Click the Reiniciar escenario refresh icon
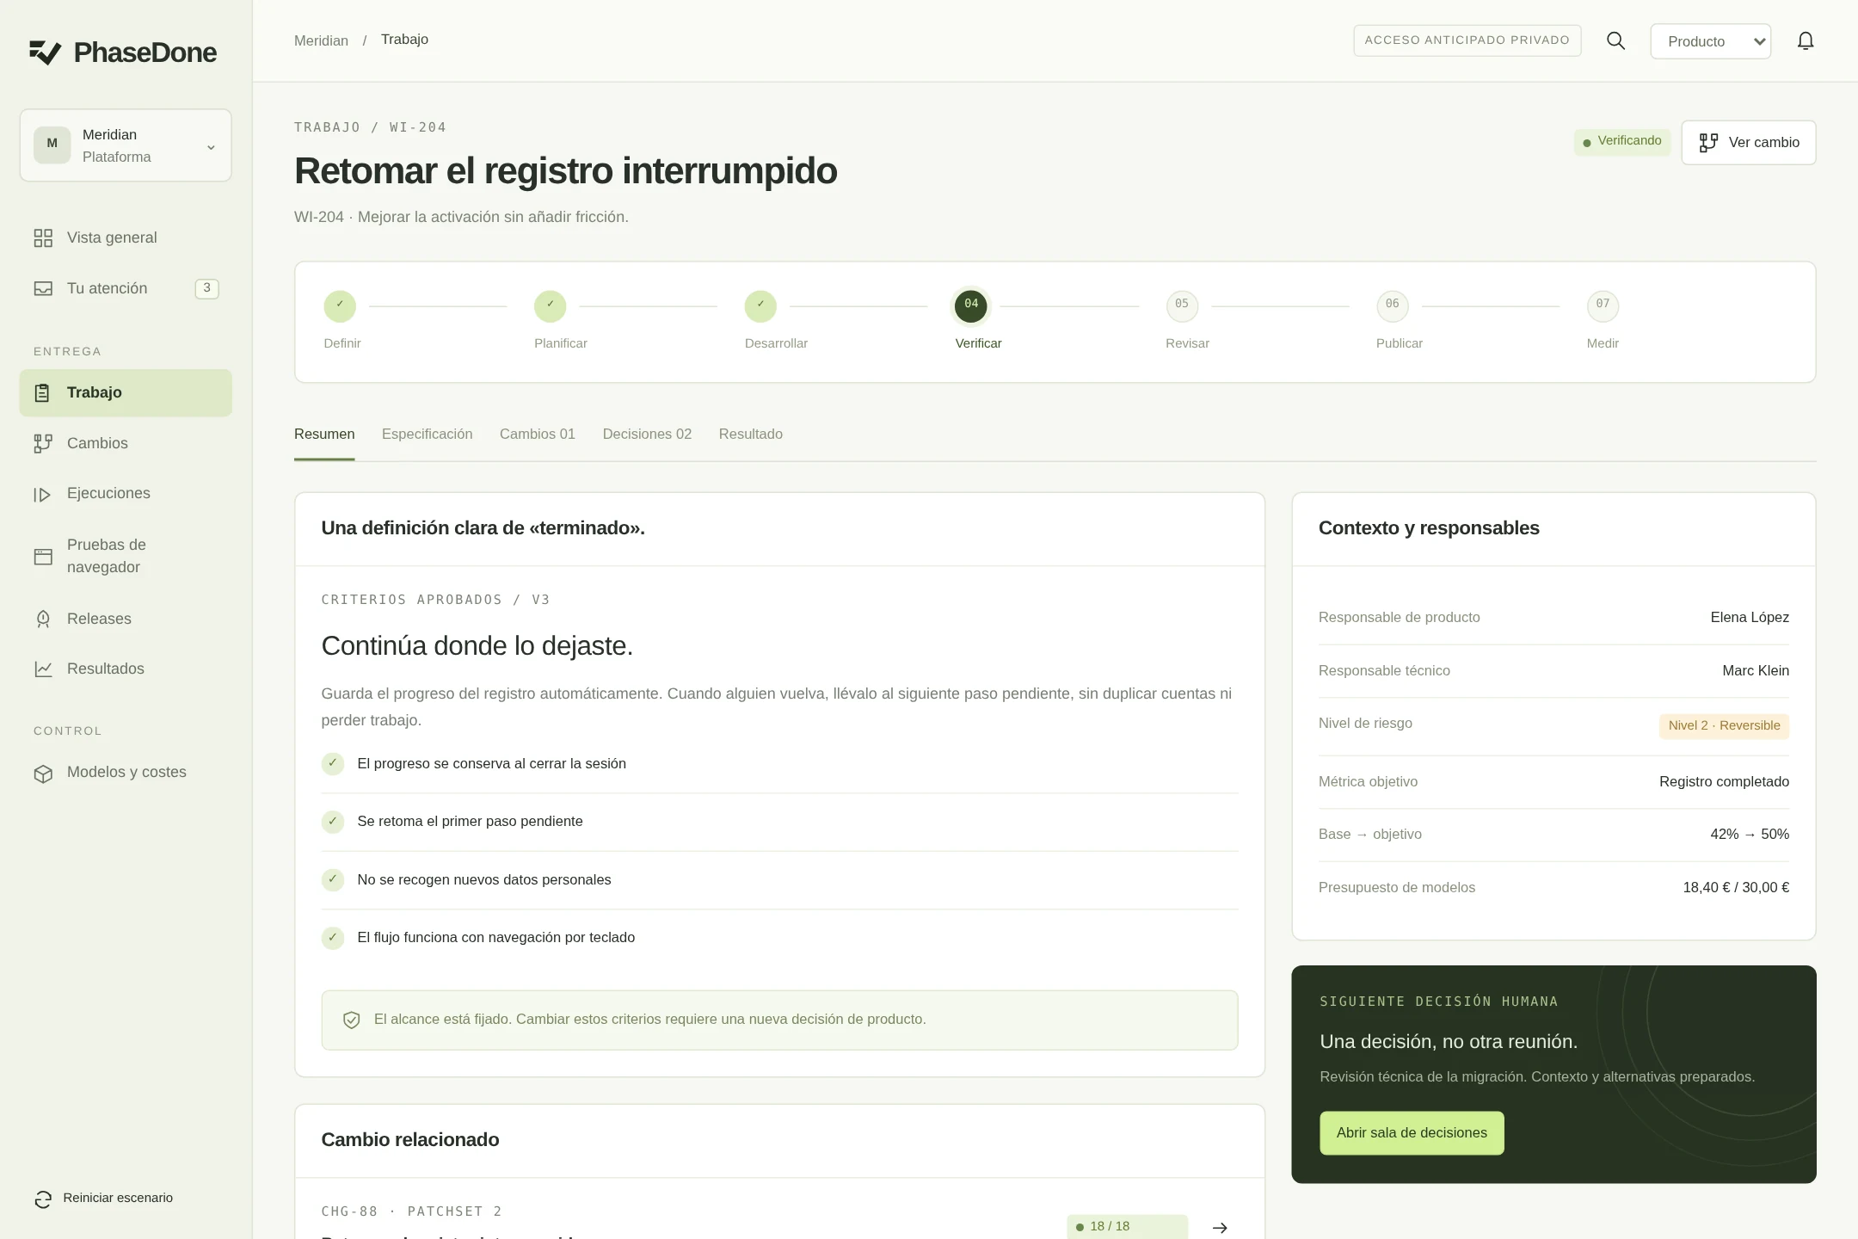The width and height of the screenshot is (1858, 1239). point(43,1199)
